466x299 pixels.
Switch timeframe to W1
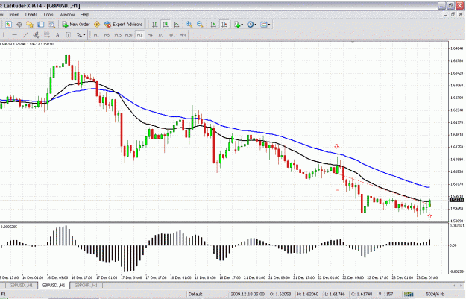[x=171, y=35]
